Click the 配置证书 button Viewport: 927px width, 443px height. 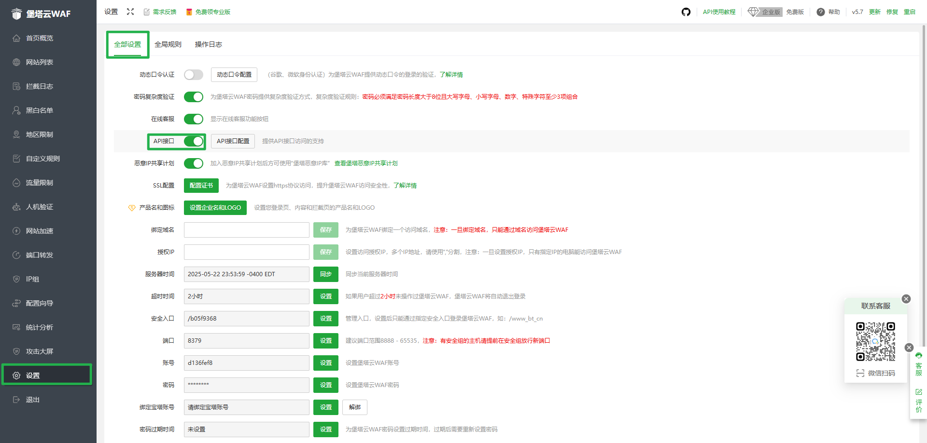[201, 186]
